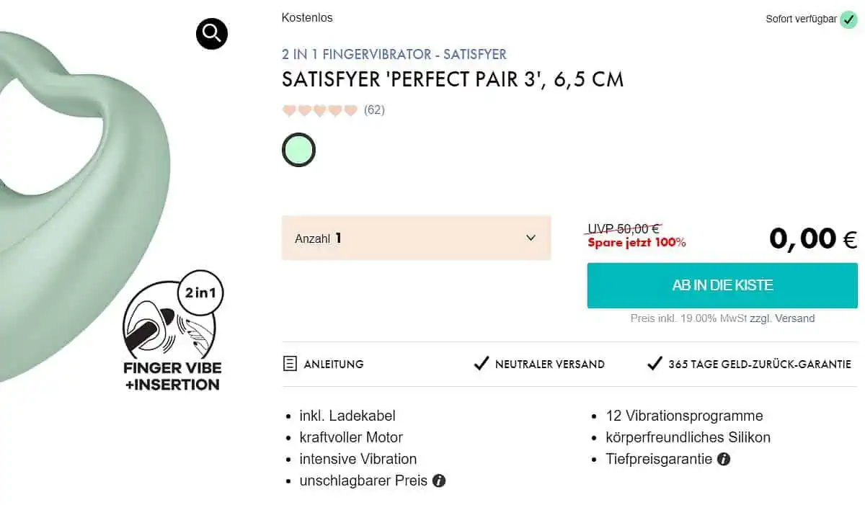The width and height of the screenshot is (865, 505).
Task: Click the checkmark next to Neutraler Versand
Action: (x=481, y=363)
